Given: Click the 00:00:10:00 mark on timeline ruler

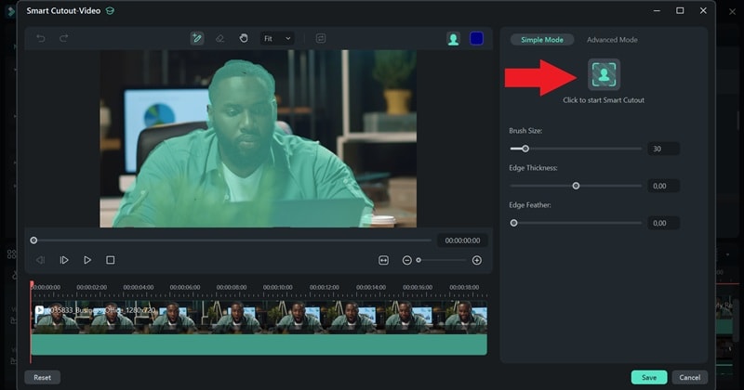Looking at the screenshot, I should pyautogui.click(x=277, y=287).
